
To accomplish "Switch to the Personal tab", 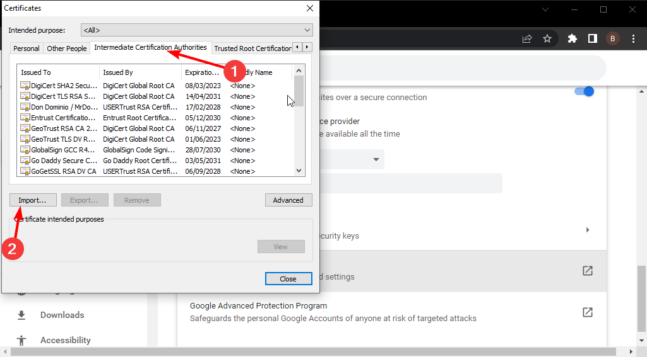I will click(x=27, y=48).
